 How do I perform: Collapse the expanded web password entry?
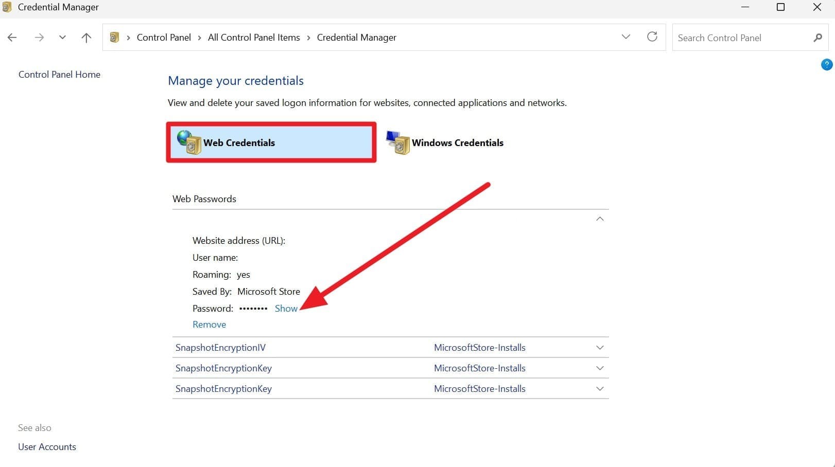[600, 219]
